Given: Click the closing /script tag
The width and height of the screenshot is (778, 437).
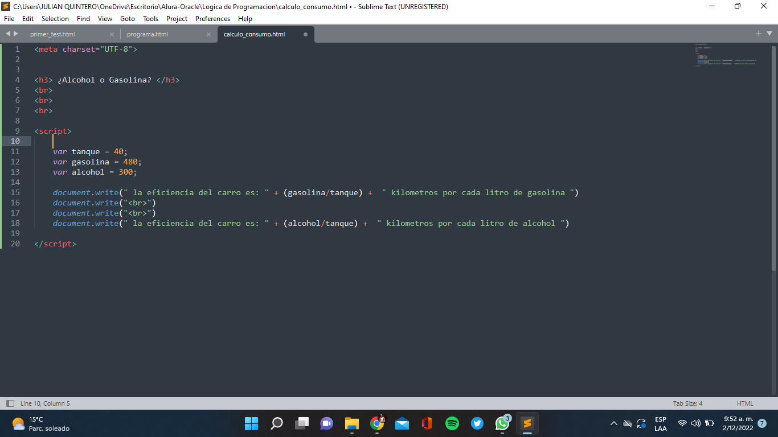Looking at the screenshot, I should pyautogui.click(x=55, y=244).
